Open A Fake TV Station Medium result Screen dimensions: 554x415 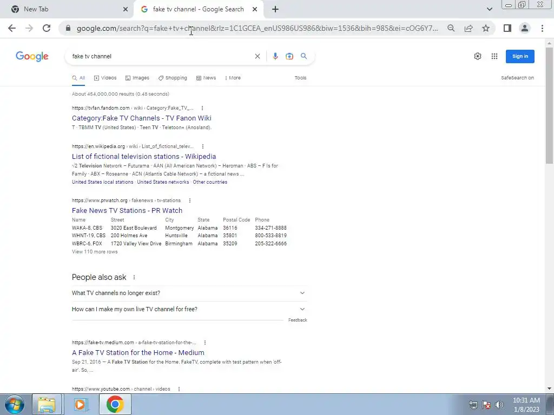tap(138, 352)
